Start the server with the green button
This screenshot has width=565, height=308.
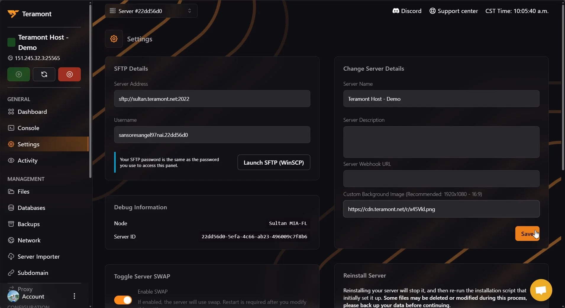point(19,74)
